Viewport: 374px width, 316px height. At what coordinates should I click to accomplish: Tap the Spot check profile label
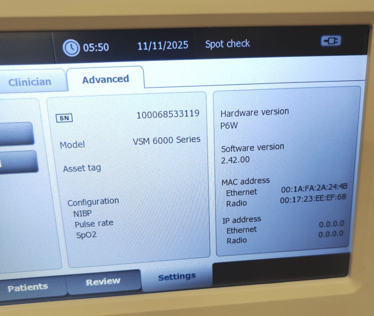[x=227, y=44]
